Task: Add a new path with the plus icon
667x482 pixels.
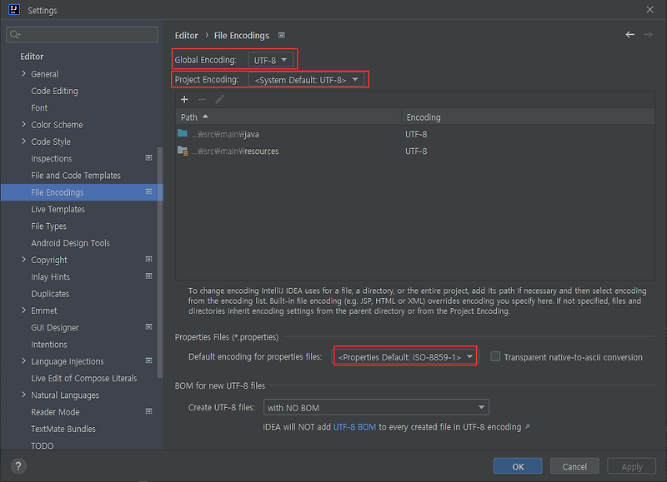Action: click(184, 100)
